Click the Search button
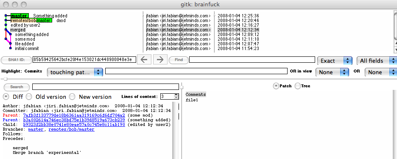397x159 pixels. point(17,87)
